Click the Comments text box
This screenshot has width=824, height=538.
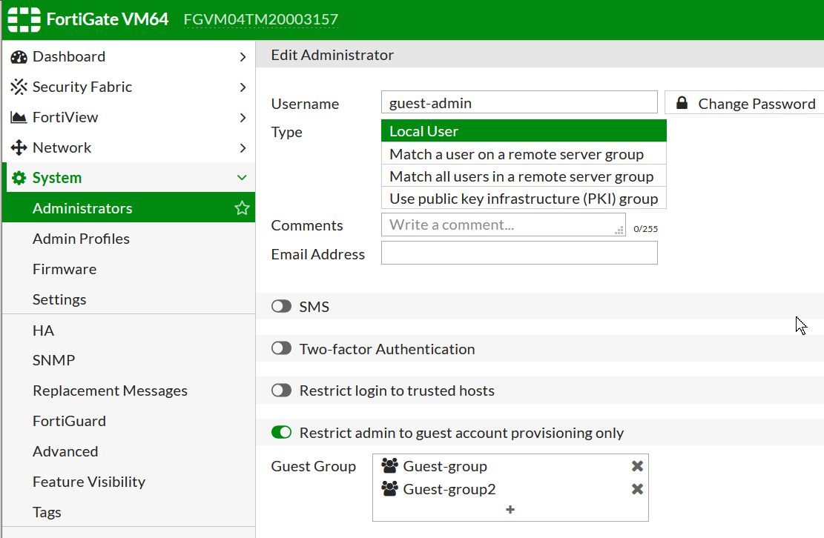(x=504, y=225)
